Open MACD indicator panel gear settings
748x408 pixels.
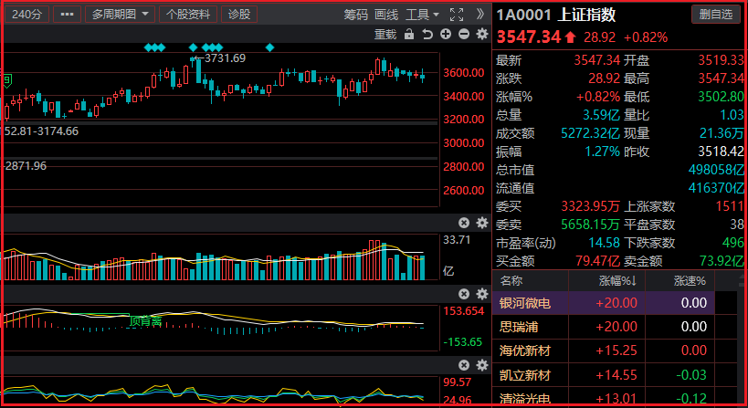(x=481, y=294)
